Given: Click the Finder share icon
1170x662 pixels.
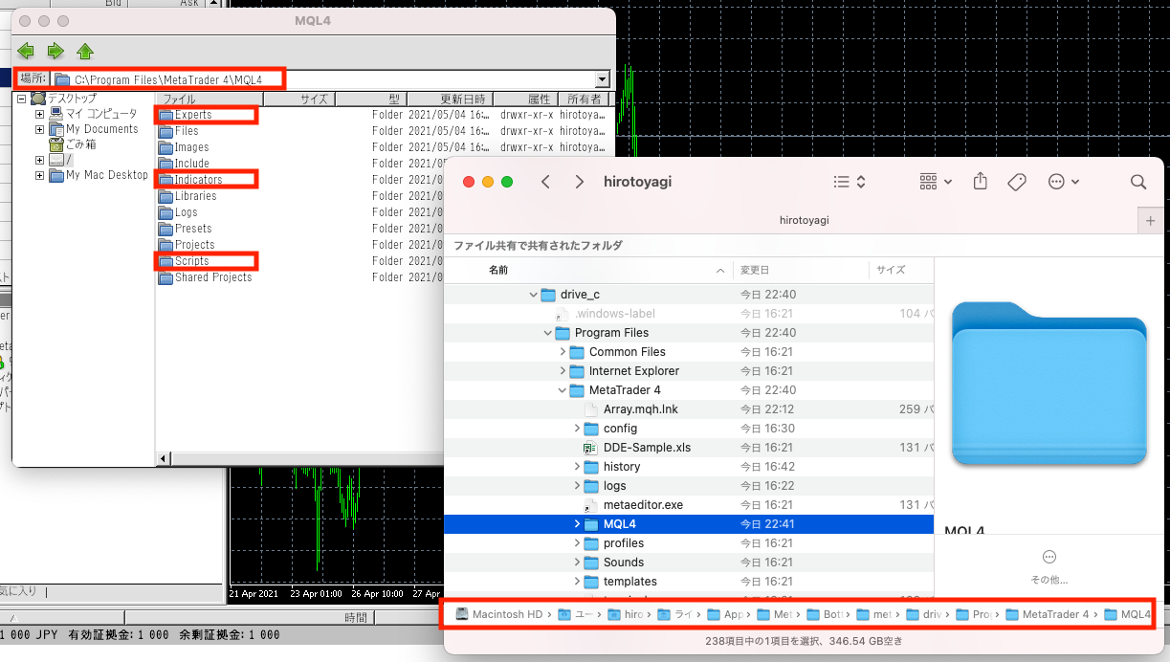Looking at the screenshot, I should (980, 182).
